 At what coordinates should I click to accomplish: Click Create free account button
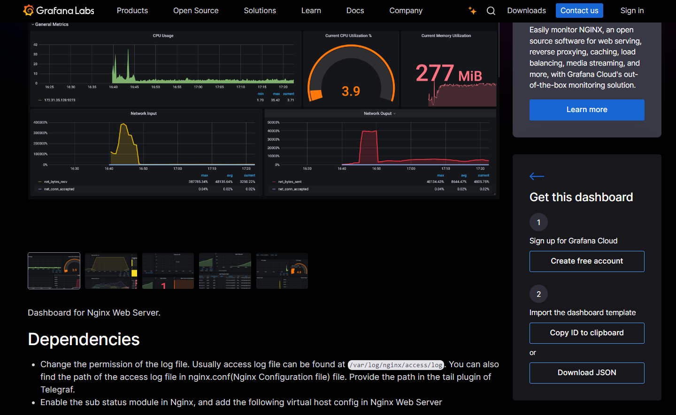click(x=587, y=261)
